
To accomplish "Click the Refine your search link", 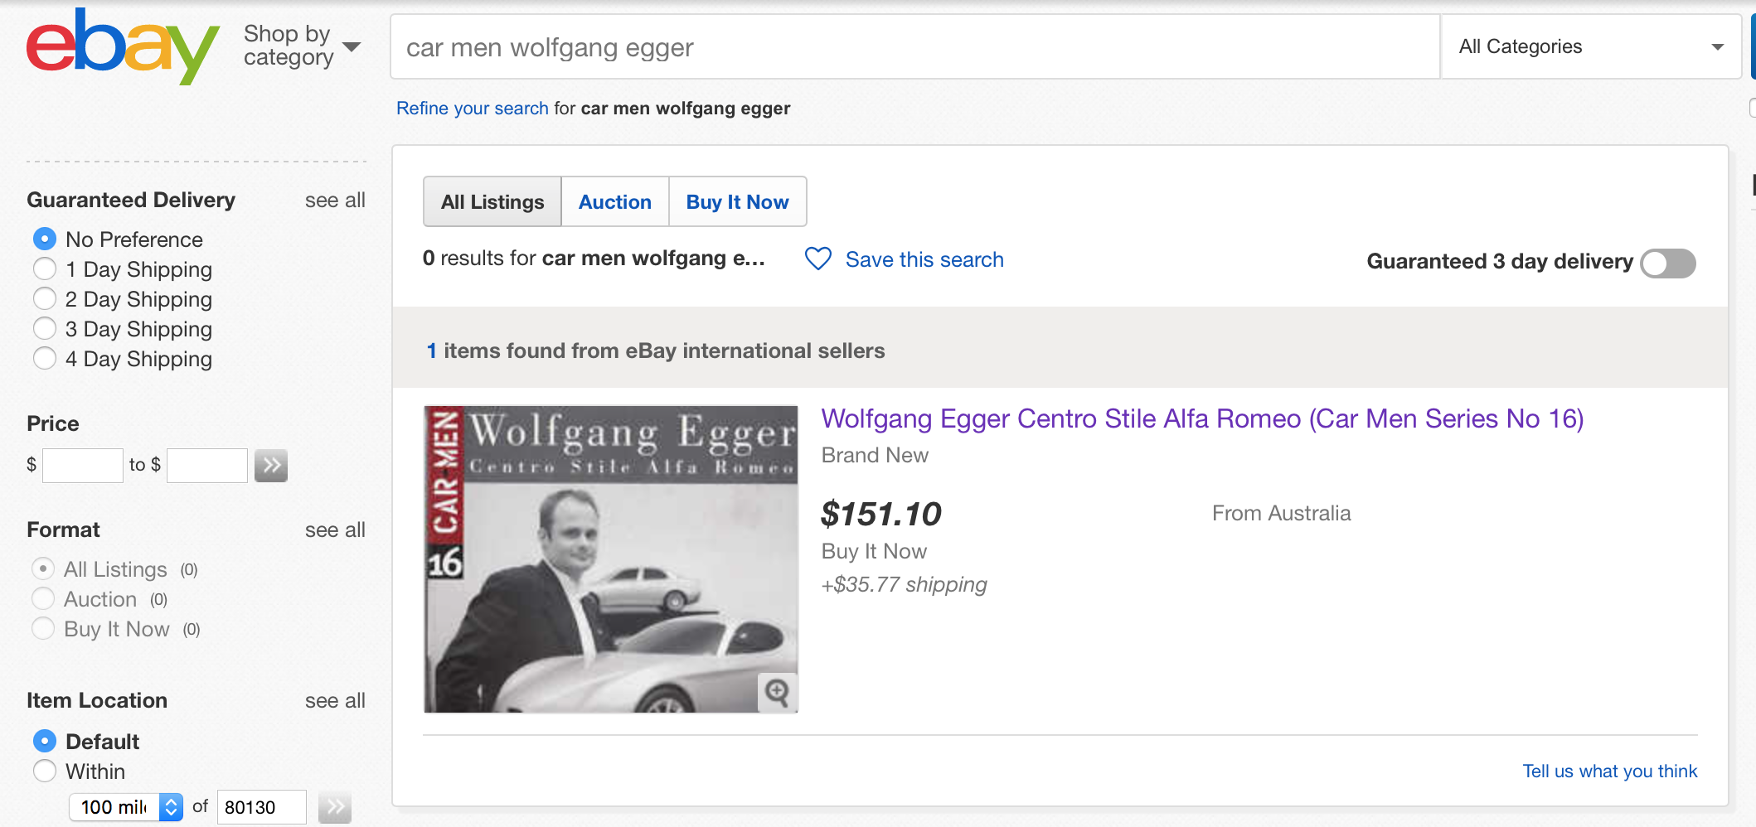I will pos(472,108).
